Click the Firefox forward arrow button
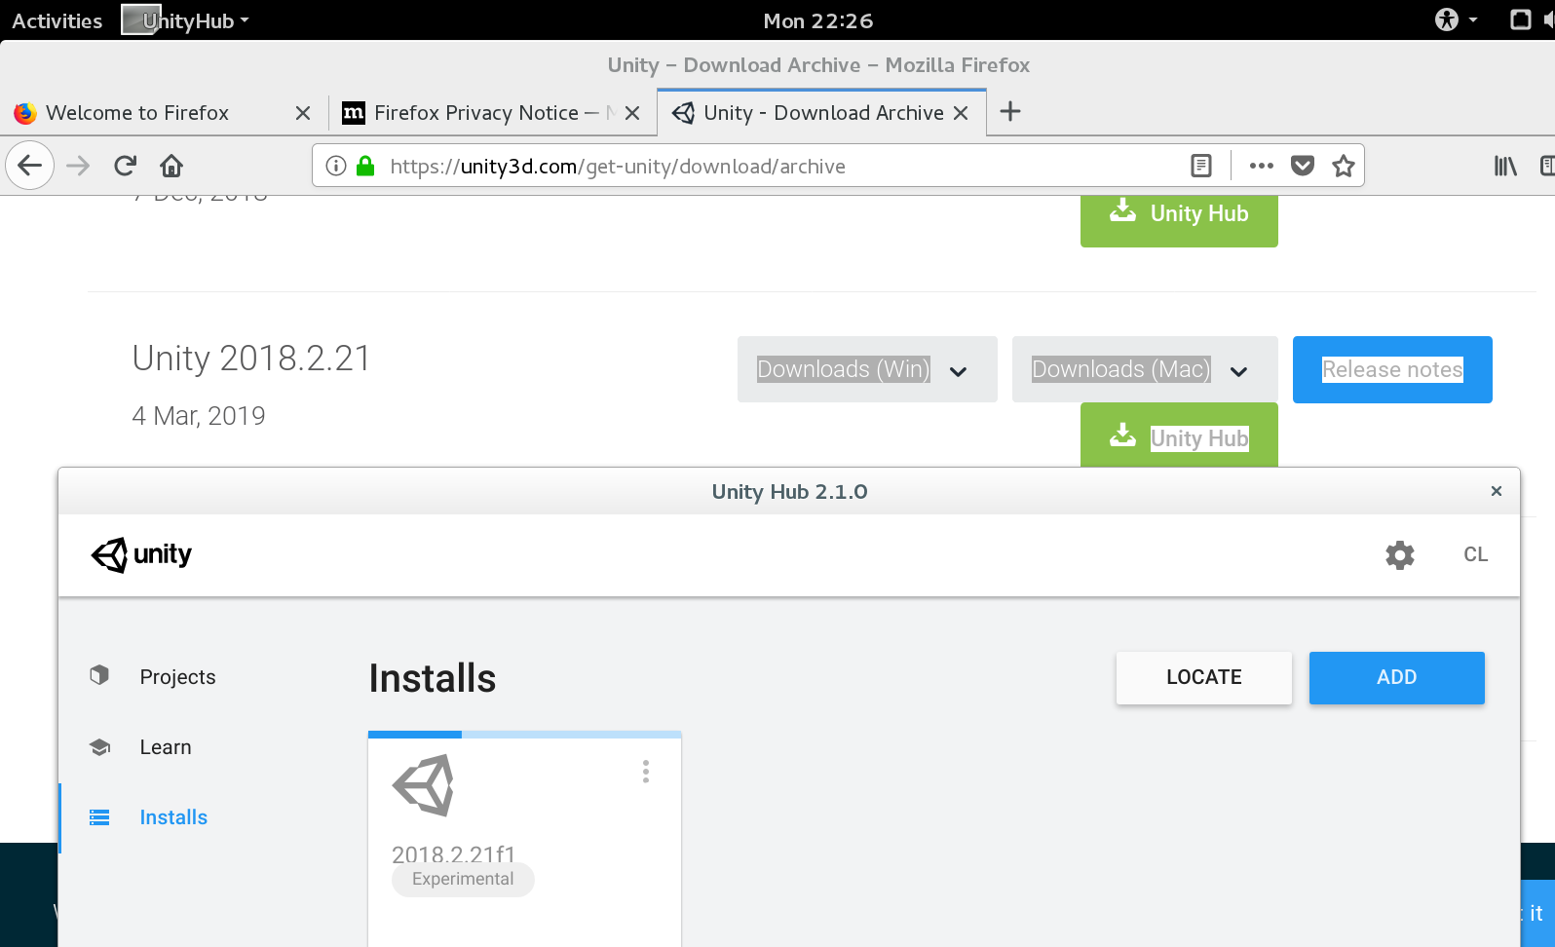The width and height of the screenshot is (1555, 947). pos(78,166)
